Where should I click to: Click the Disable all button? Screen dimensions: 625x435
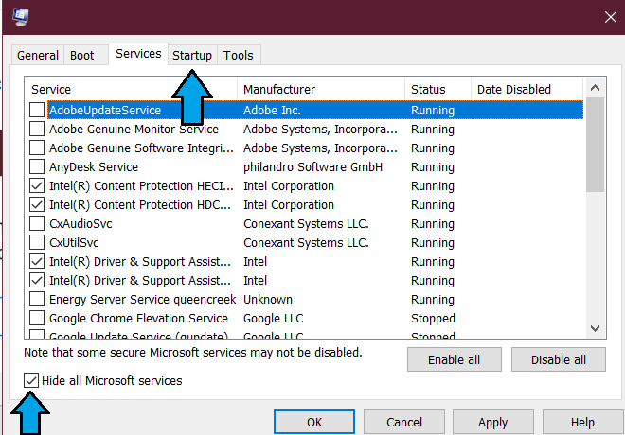coord(559,359)
